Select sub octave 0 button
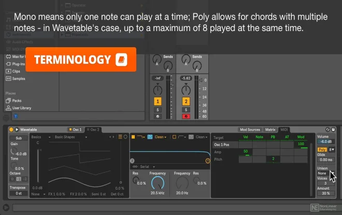Viewport: 342px width, 215px height. (12, 179)
